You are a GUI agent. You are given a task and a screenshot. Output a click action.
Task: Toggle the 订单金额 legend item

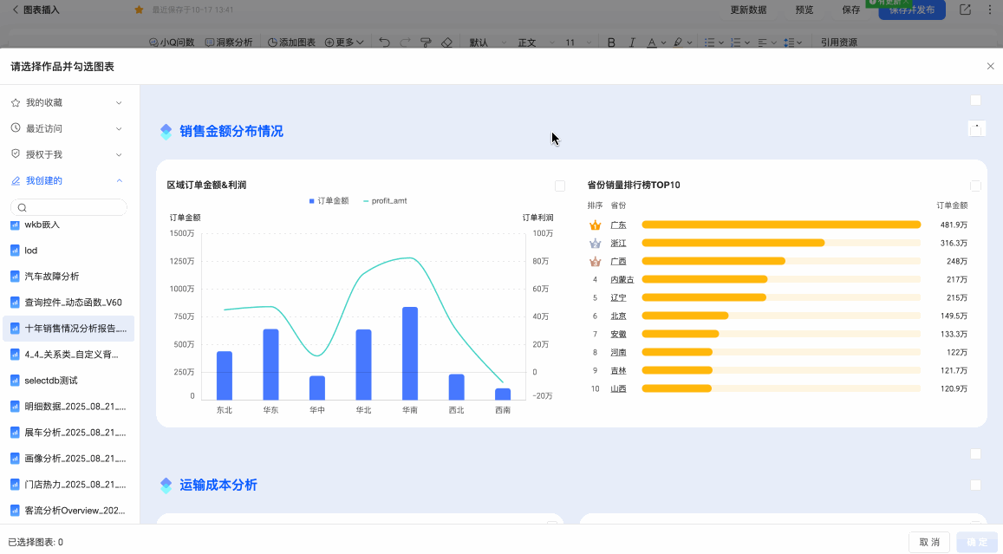pyautogui.click(x=329, y=201)
